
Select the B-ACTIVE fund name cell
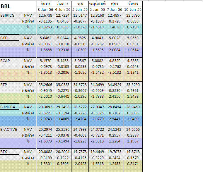click(9, 130)
